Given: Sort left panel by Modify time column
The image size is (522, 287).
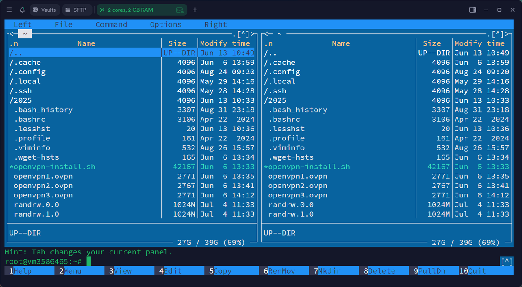Looking at the screenshot, I should click(x=225, y=43).
